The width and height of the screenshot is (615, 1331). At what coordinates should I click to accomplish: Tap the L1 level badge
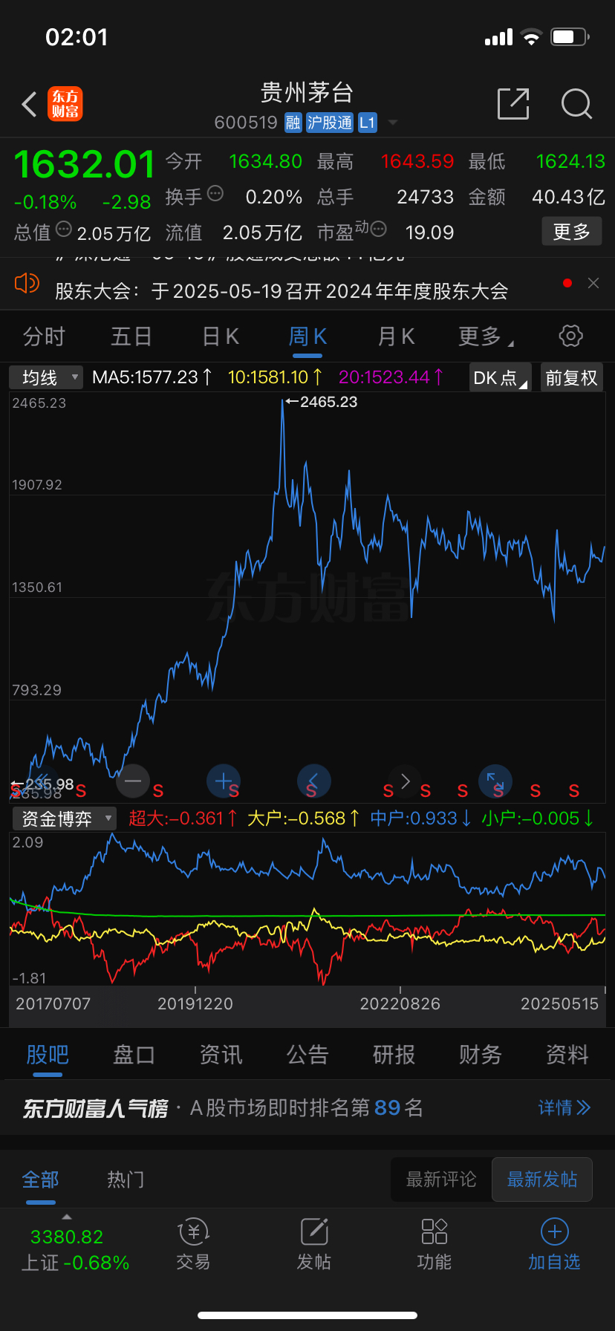[368, 123]
